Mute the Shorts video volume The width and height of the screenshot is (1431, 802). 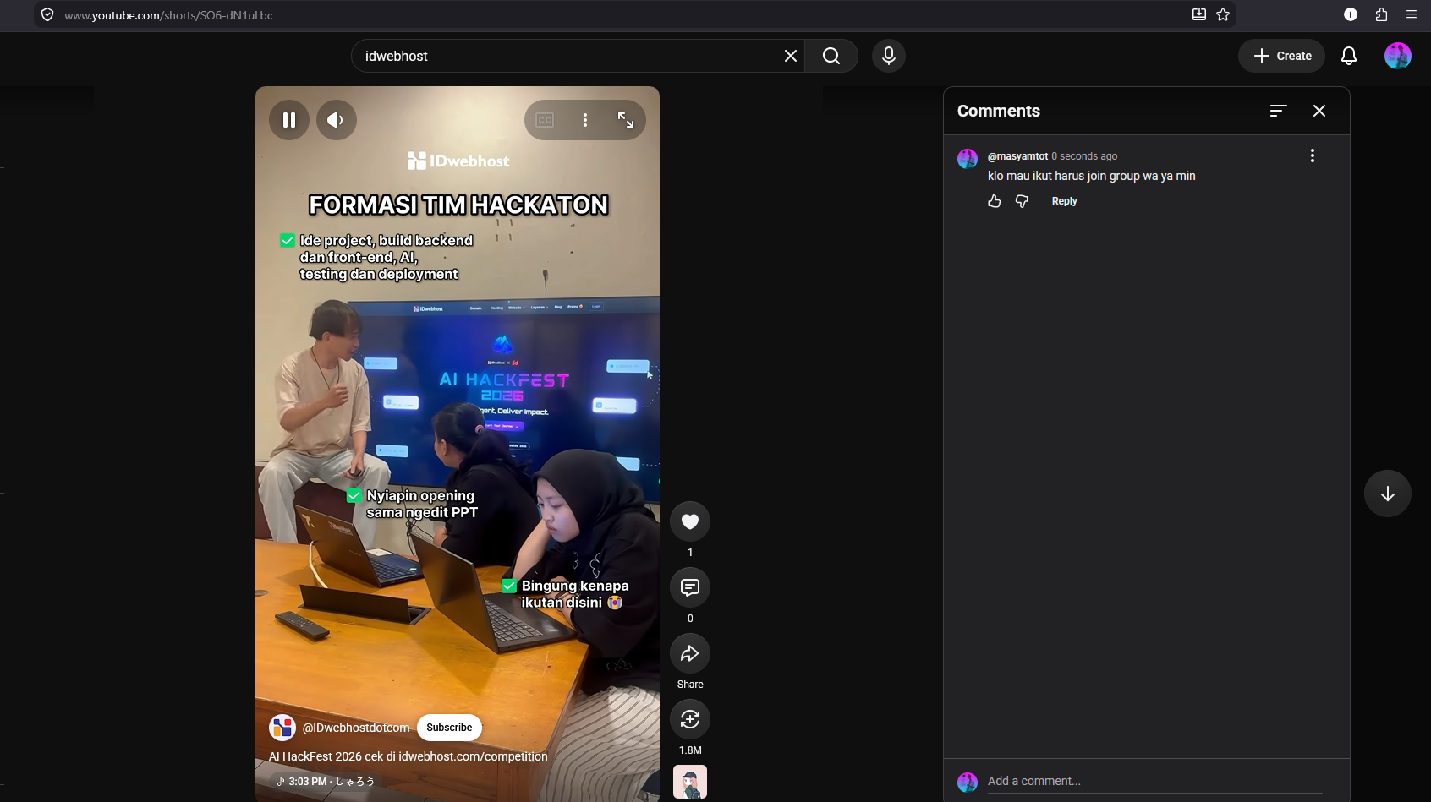click(337, 120)
